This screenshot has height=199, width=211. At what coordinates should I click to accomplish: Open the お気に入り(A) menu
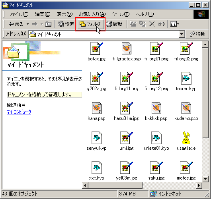click(x=92, y=14)
